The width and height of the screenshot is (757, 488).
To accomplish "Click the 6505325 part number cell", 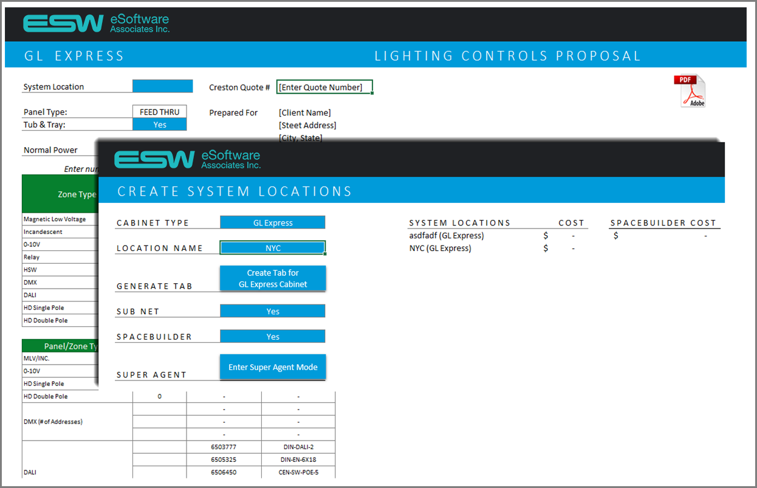I will [x=224, y=459].
